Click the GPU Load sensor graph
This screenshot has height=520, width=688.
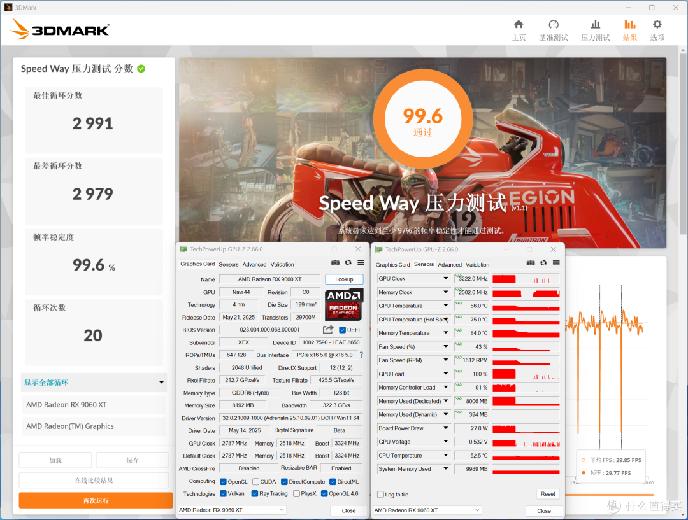coord(526,374)
